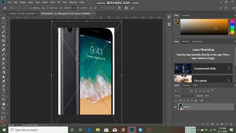Add a layer mask
236x133 pixels.
point(212,124)
